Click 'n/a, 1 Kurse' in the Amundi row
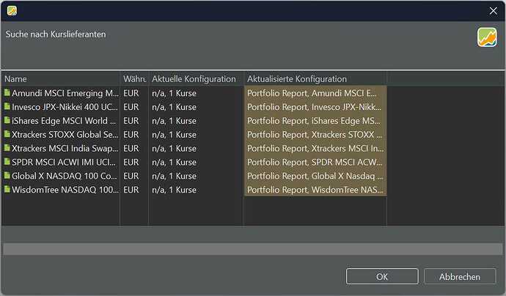 (x=174, y=93)
